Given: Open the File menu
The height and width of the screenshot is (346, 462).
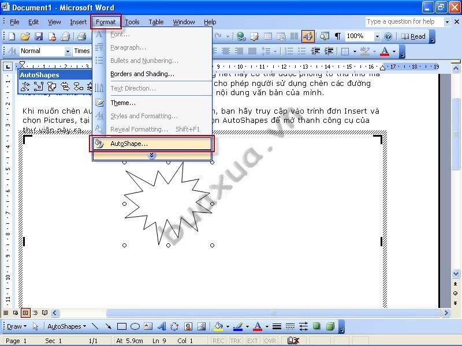Looking at the screenshot, I should click(x=14, y=22).
